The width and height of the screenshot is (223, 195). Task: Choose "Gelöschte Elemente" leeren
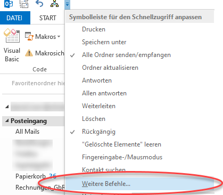click(140, 144)
